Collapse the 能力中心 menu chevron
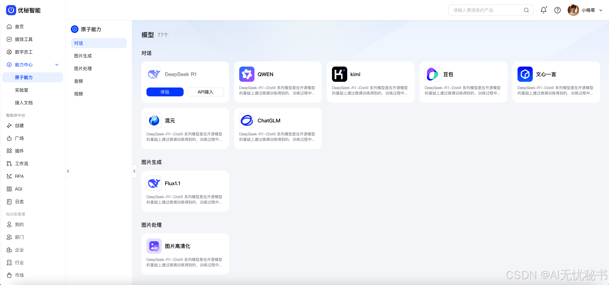This screenshot has height=285, width=609. coord(57,65)
